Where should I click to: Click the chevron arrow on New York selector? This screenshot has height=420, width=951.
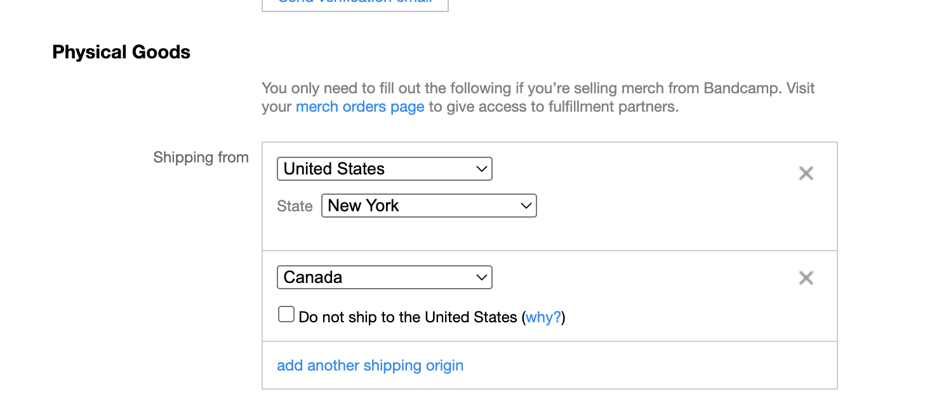(x=526, y=206)
